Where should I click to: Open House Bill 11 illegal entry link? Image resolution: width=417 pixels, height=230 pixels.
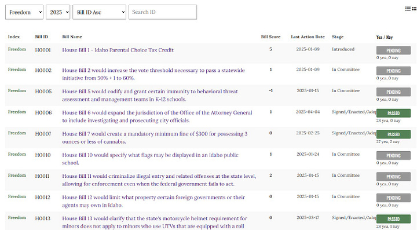pos(159,180)
